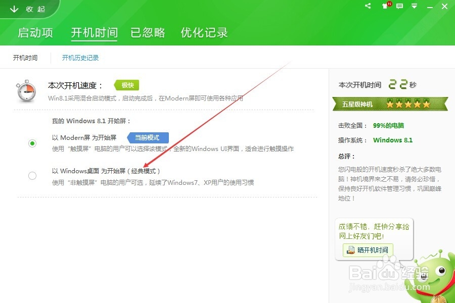Switch to the 启动项 tab

[35, 32]
